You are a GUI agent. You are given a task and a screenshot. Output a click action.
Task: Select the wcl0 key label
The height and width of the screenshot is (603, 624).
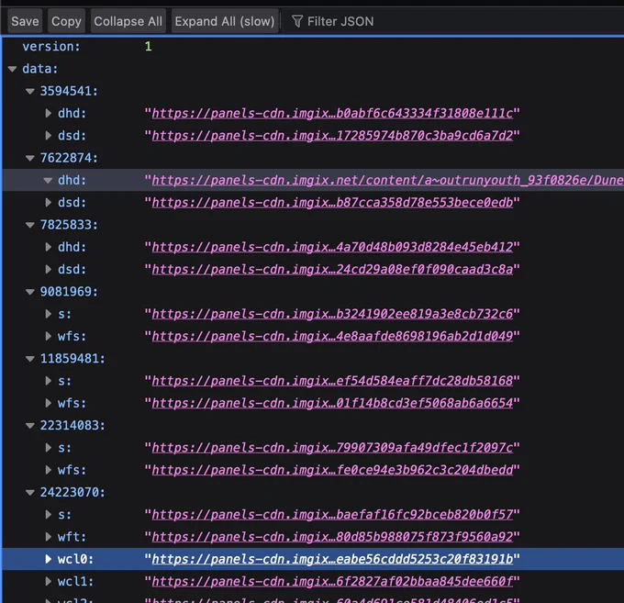(x=75, y=560)
